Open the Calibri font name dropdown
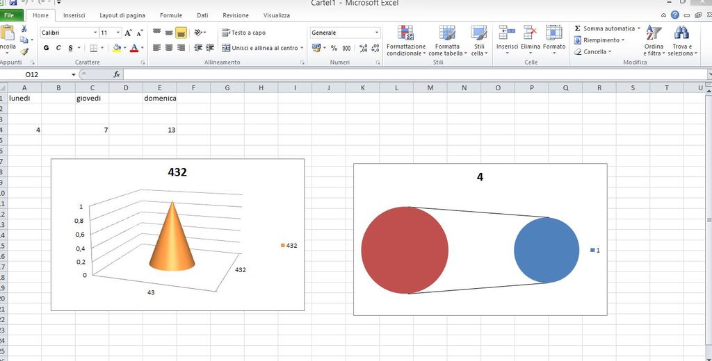This screenshot has height=361, width=712. click(x=95, y=33)
